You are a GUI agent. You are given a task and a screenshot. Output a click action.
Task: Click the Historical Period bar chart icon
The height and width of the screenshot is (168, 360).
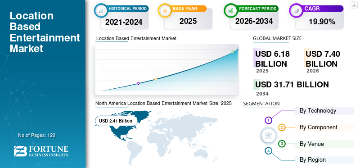coord(101,10)
